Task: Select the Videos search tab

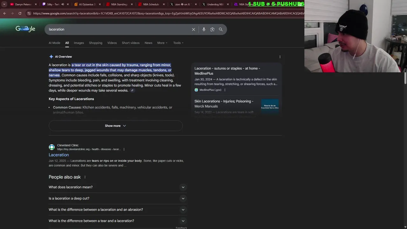Action: [112, 43]
